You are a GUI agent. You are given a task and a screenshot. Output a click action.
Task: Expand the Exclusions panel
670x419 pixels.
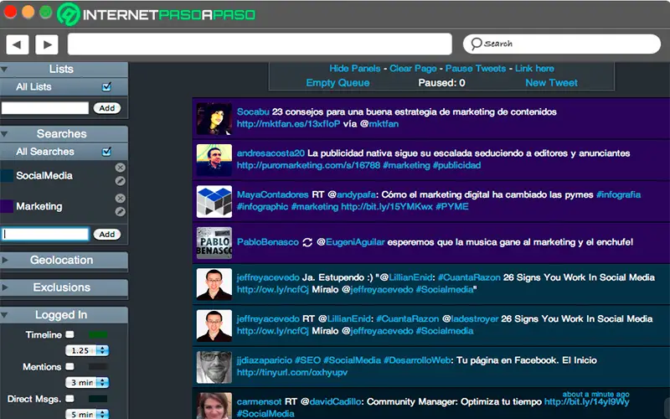pos(4,287)
